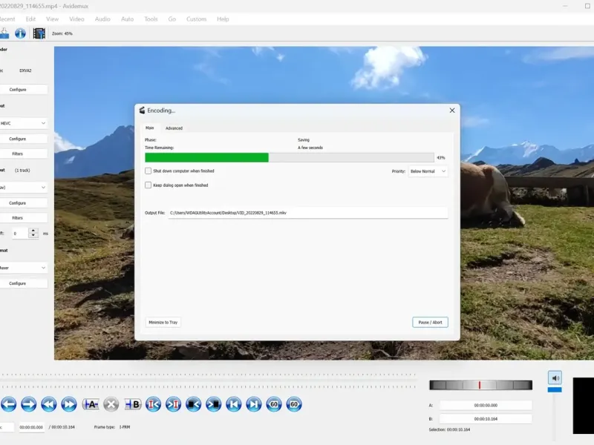The width and height of the screenshot is (594, 445).
Task: Jump to last frame of video
Action: tap(254, 404)
